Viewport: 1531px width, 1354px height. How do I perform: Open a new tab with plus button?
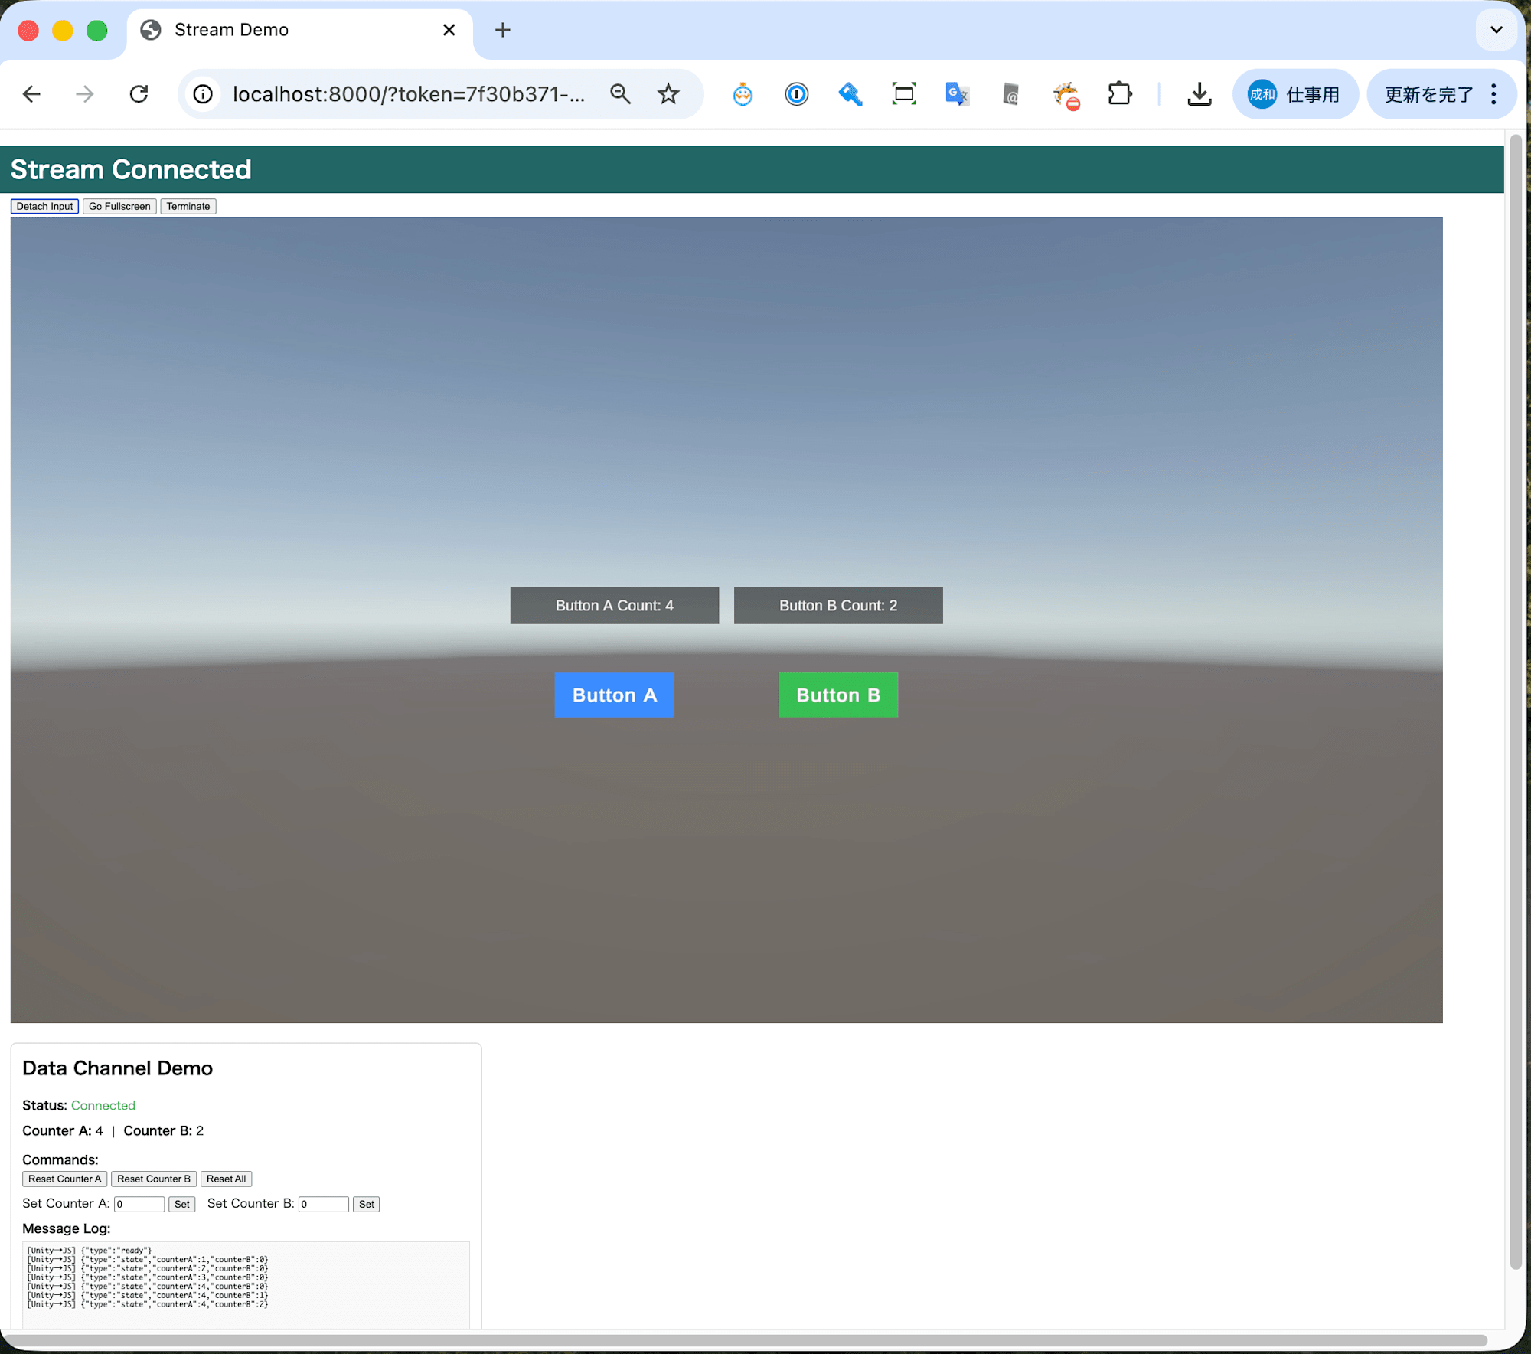(502, 30)
